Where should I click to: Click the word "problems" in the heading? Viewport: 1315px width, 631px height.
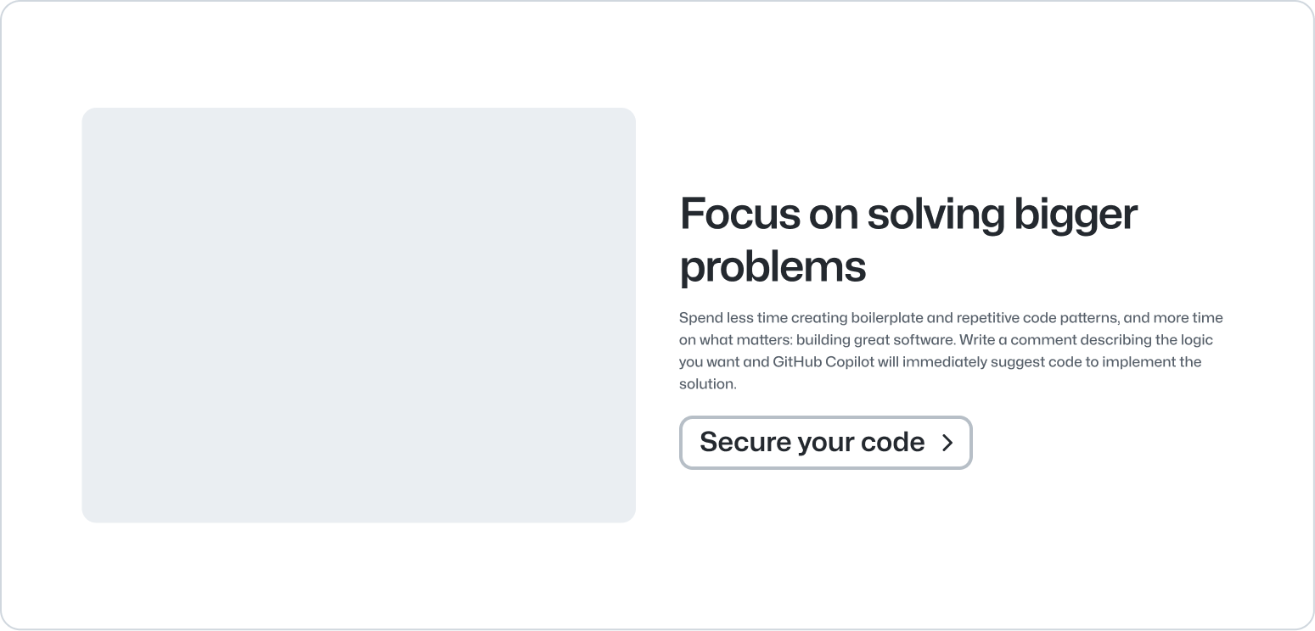(773, 266)
